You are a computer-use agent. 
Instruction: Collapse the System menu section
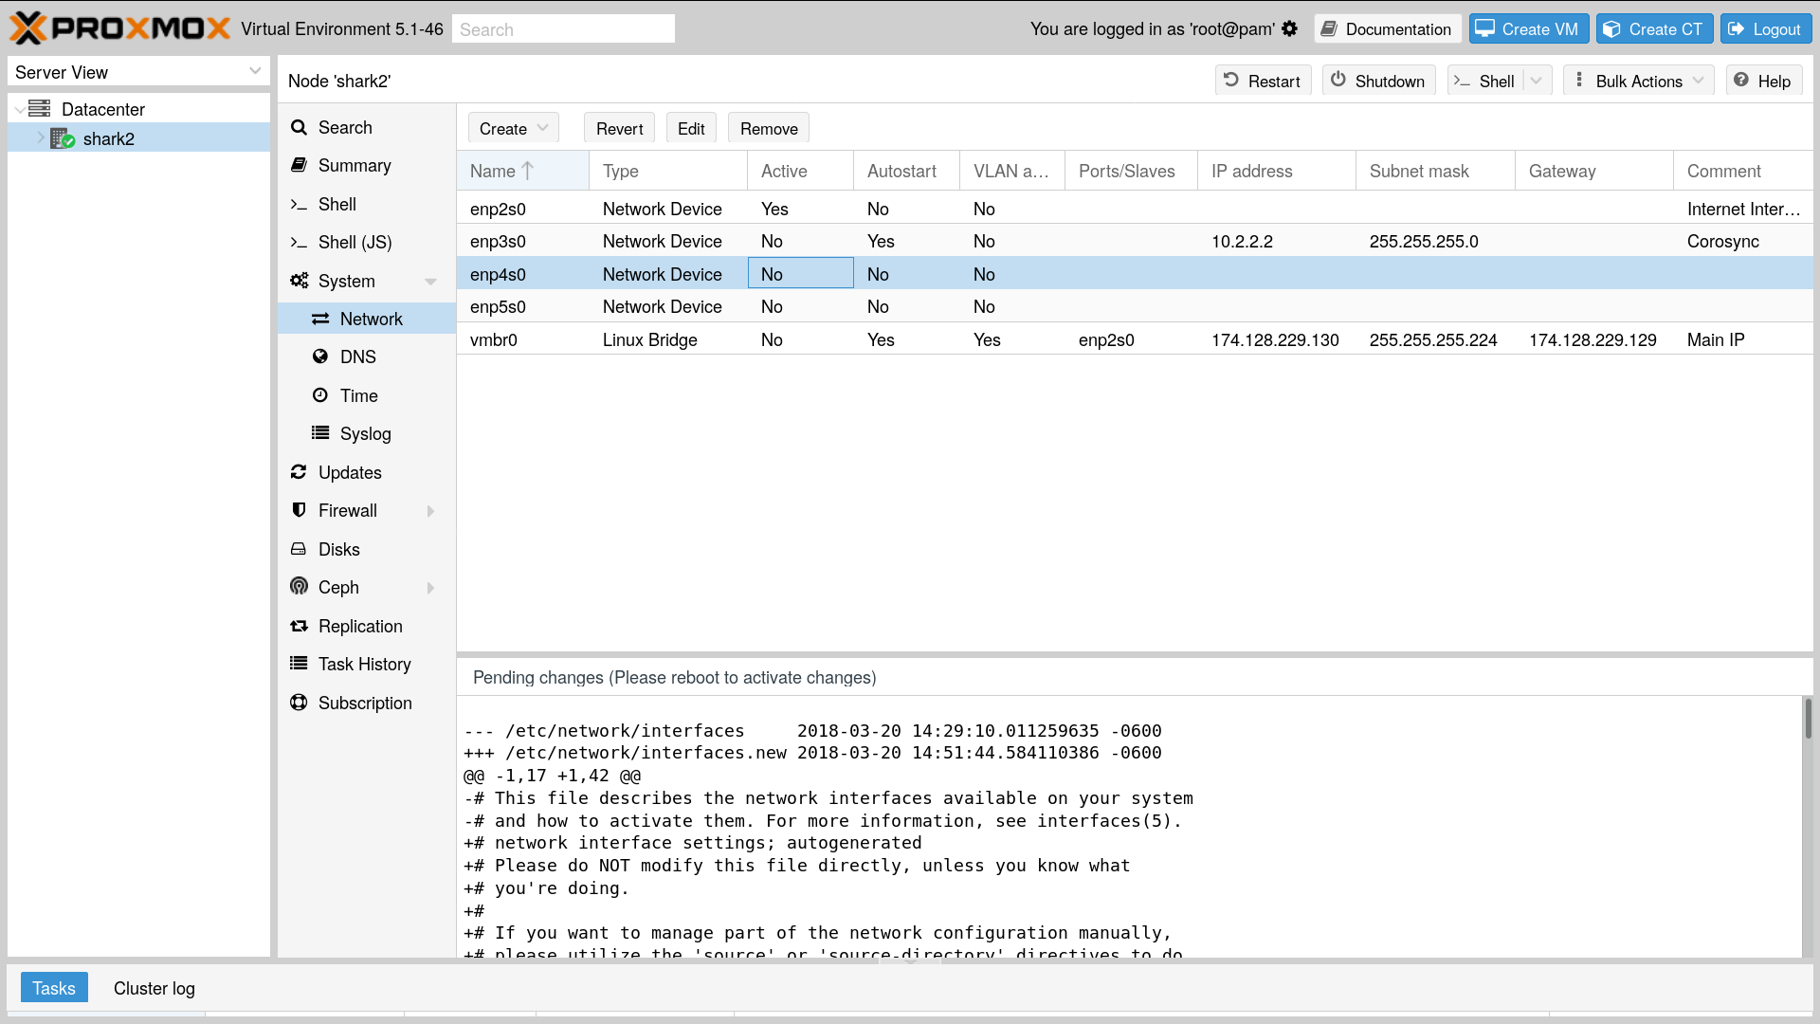(x=430, y=281)
